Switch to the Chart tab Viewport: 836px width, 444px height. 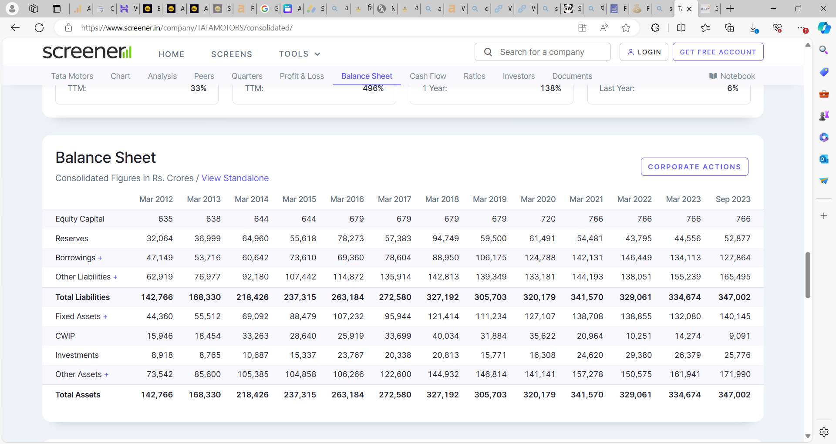[x=121, y=76]
